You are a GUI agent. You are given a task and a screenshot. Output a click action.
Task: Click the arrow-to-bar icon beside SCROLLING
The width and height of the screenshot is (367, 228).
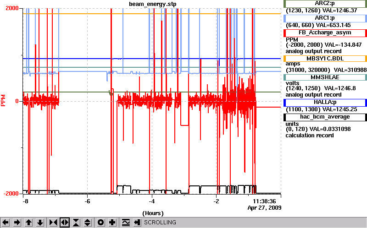pyautogui.click(x=137, y=223)
